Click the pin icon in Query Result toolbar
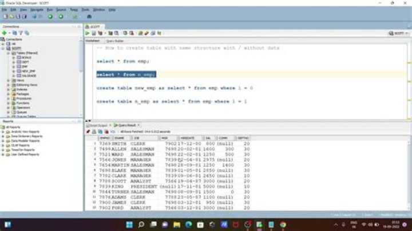 coord(88,132)
